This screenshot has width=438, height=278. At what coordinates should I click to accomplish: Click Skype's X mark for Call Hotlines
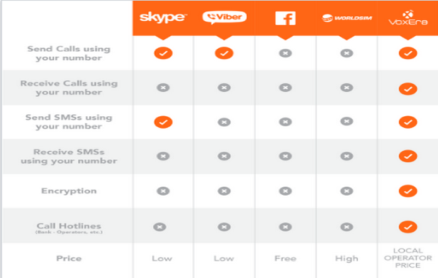coord(160,227)
